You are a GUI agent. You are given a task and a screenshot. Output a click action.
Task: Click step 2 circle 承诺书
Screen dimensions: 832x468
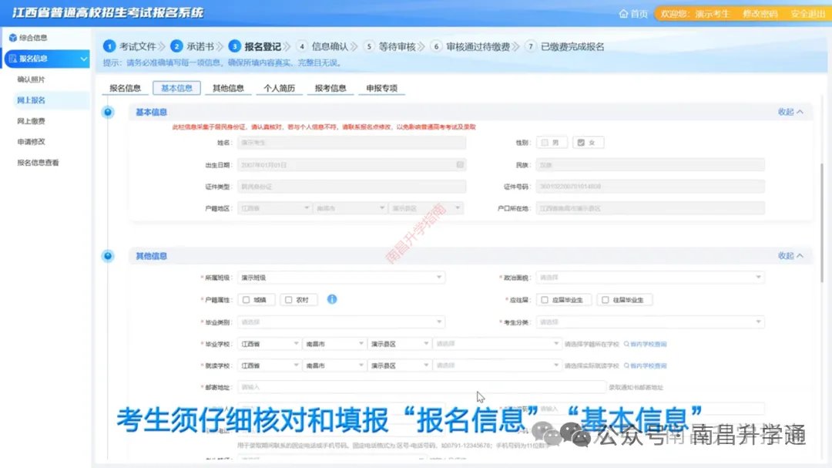[x=176, y=47]
